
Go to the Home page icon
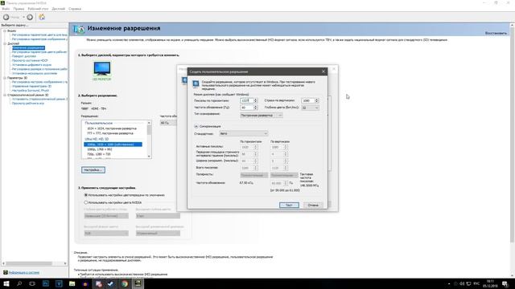(42, 17)
